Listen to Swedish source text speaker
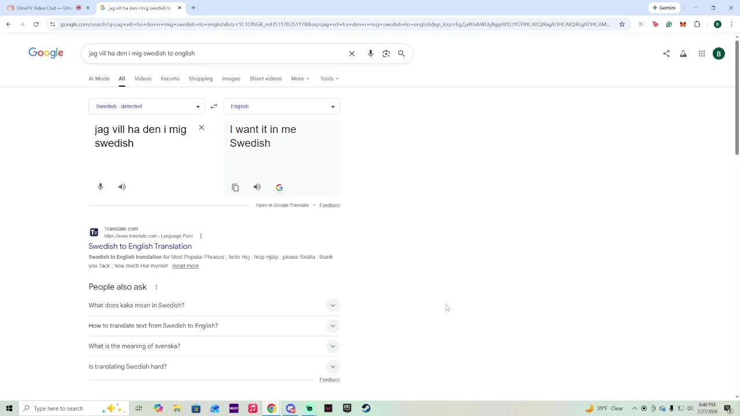Image resolution: width=740 pixels, height=416 pixels. point(122,187)
